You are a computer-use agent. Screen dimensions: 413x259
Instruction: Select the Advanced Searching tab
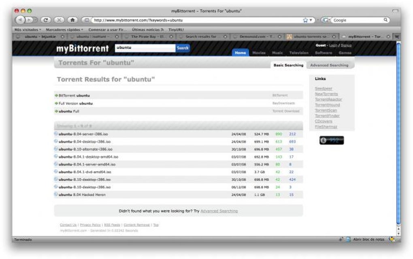[x=329, y=65]
